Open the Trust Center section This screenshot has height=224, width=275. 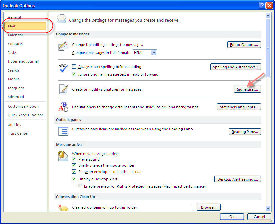(18, 133)
